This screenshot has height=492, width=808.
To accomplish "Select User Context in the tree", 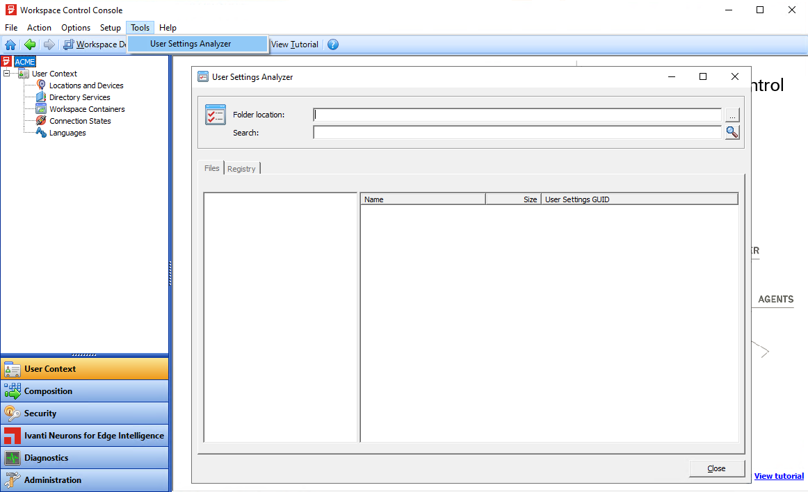I will point(54,74).
